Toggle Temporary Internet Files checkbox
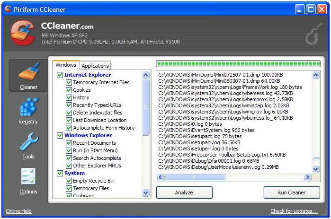Image resolution: width=331 pixels, height=219 pixels. click(x=69, y=82)
